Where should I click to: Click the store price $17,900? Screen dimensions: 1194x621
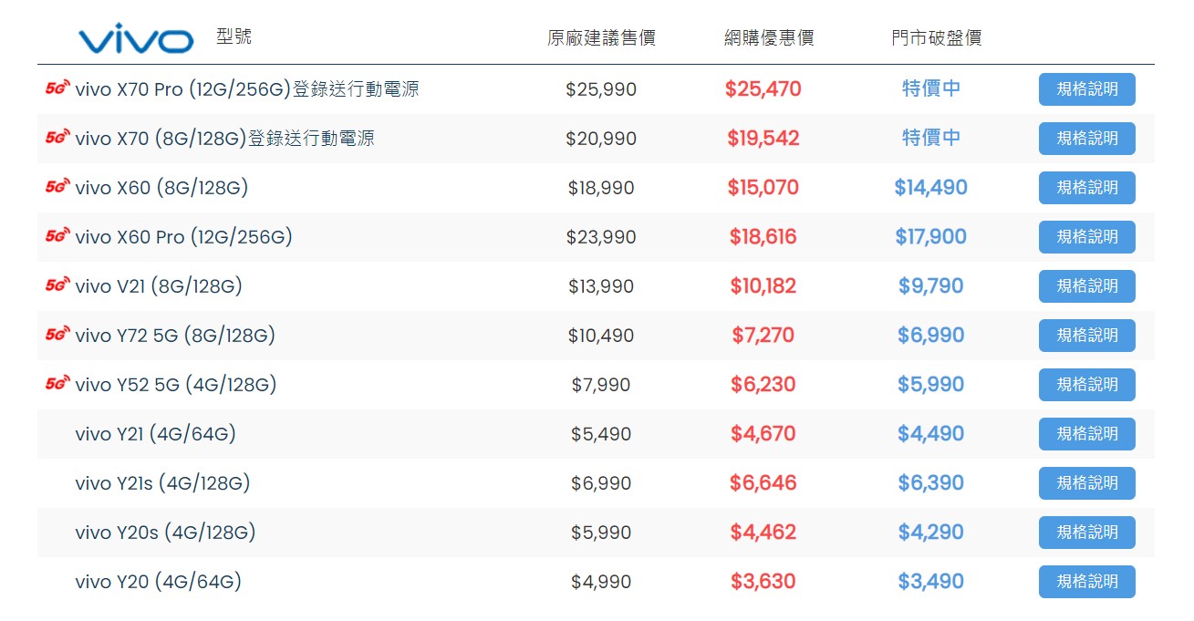click(931, 237)
